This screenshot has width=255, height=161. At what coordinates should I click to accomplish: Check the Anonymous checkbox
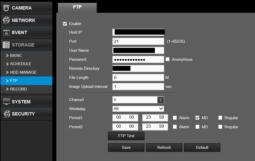tap(168, 59)
